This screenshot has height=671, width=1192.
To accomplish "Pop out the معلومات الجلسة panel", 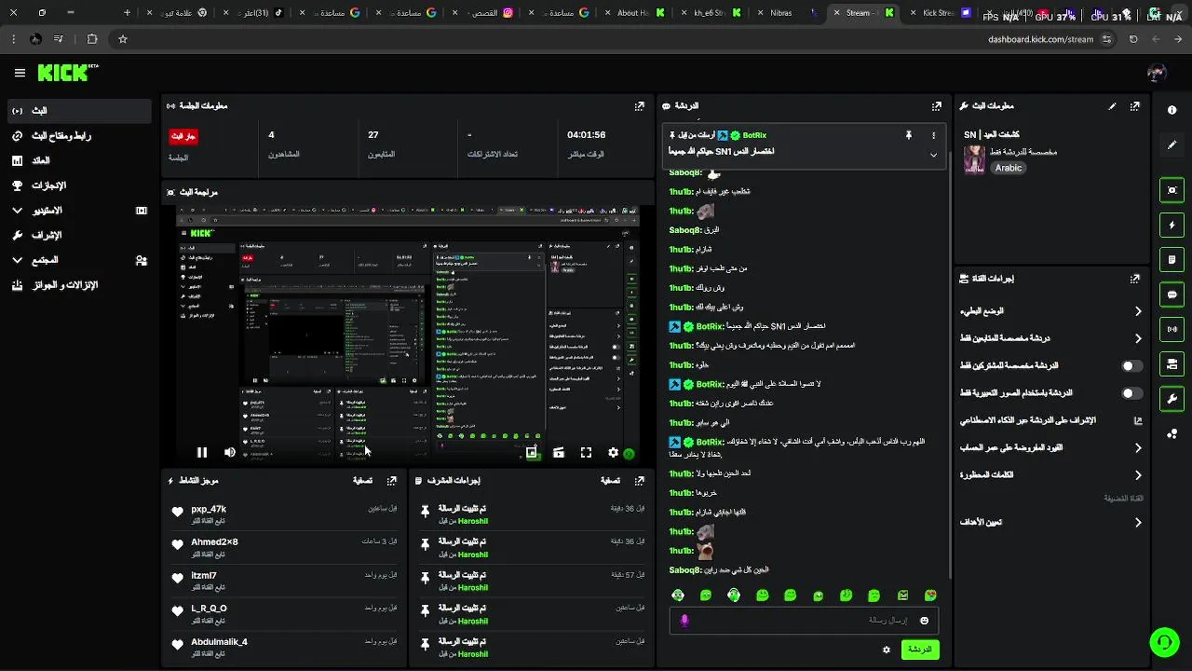I will click(x=639, y=106).
